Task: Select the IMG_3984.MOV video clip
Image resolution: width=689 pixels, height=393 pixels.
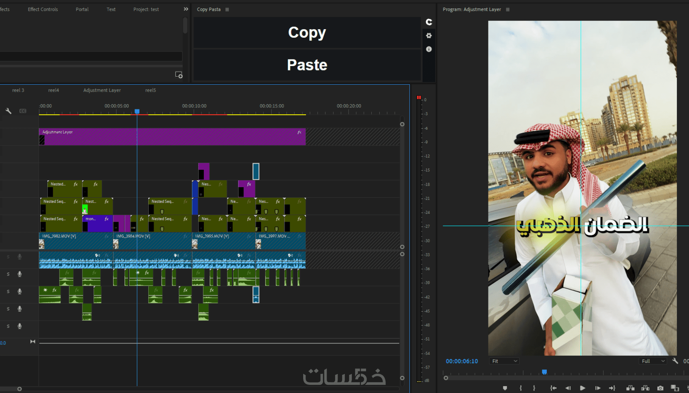Action: (152, 241)
